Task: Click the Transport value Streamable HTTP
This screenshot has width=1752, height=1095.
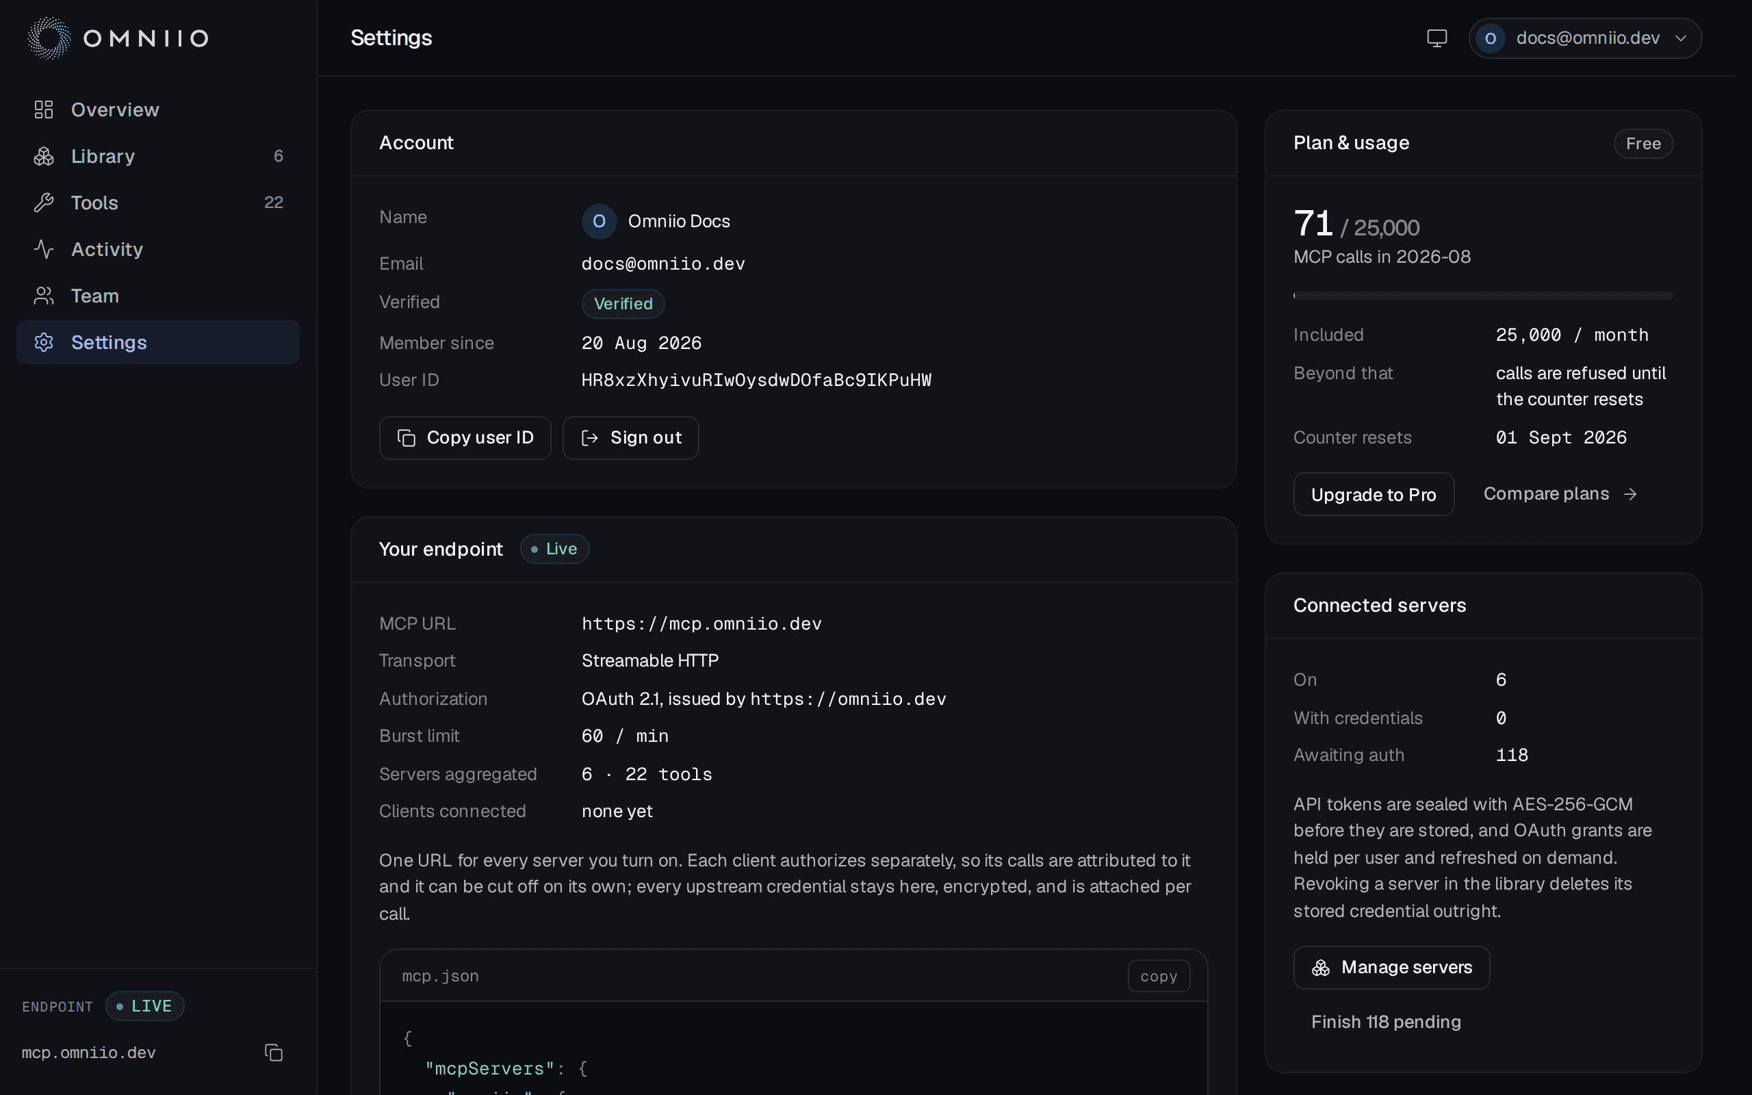Action: tap(650, 660)
